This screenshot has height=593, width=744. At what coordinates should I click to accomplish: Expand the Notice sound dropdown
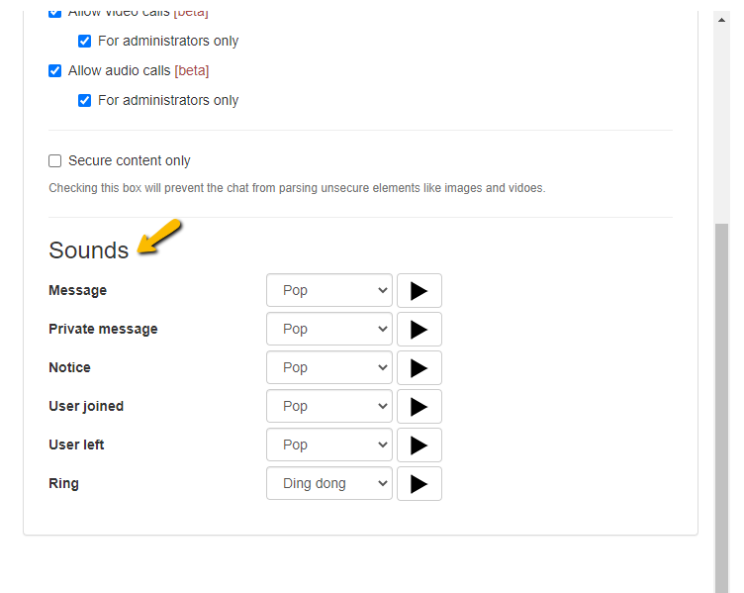329,368
